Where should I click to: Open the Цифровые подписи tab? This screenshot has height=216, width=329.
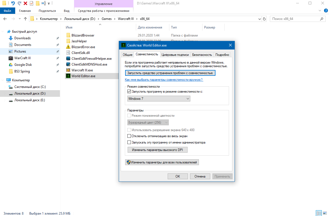coord(175,55)
